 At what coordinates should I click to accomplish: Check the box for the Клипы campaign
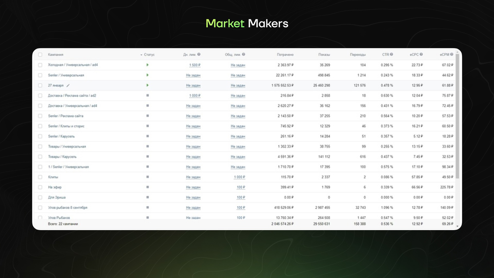pos(40,177)
